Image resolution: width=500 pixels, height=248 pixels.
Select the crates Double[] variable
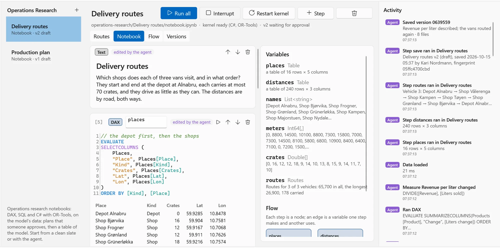coord(316,163)
